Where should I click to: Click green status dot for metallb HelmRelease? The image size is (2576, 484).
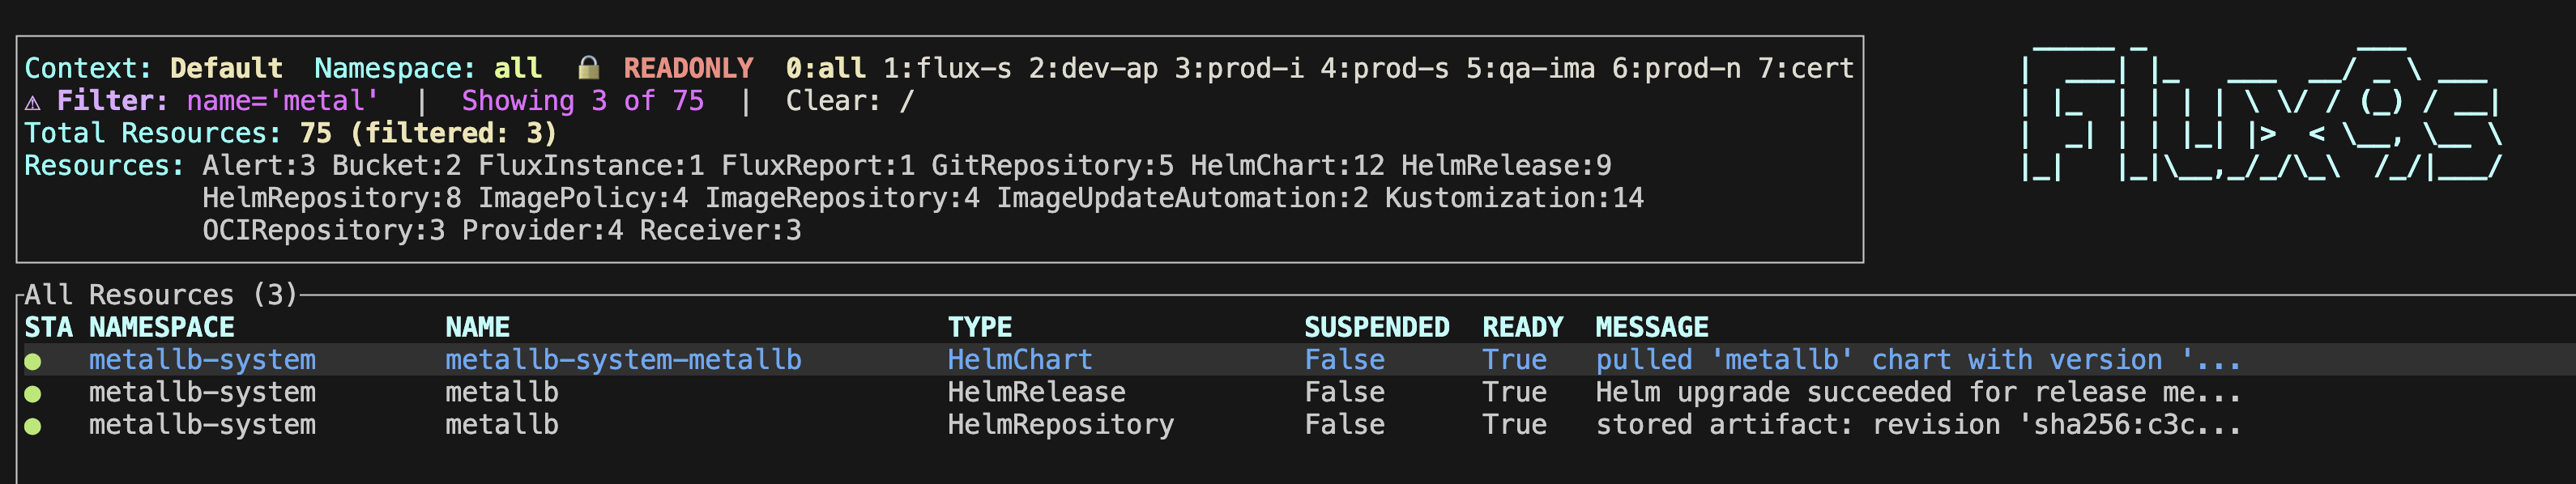[x=33, y=393]
